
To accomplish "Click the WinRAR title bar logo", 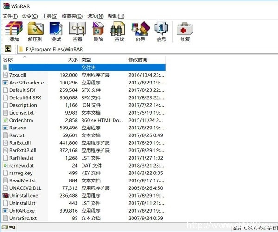I will tap(6, 6).
